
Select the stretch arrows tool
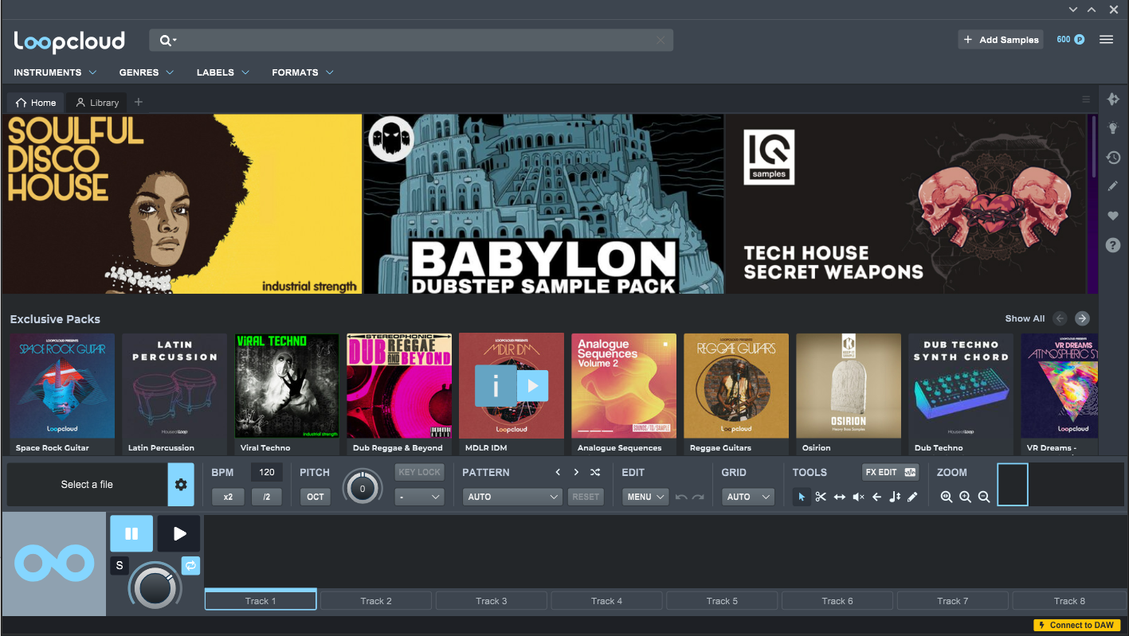pyautogui.click(x=840, y=497)
